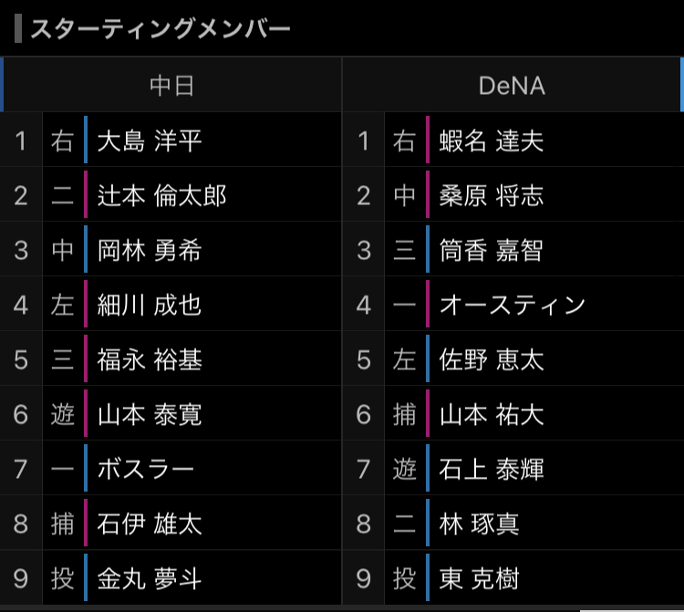Select 辻本 倫太郎 in the lineup

coord(161,195)
